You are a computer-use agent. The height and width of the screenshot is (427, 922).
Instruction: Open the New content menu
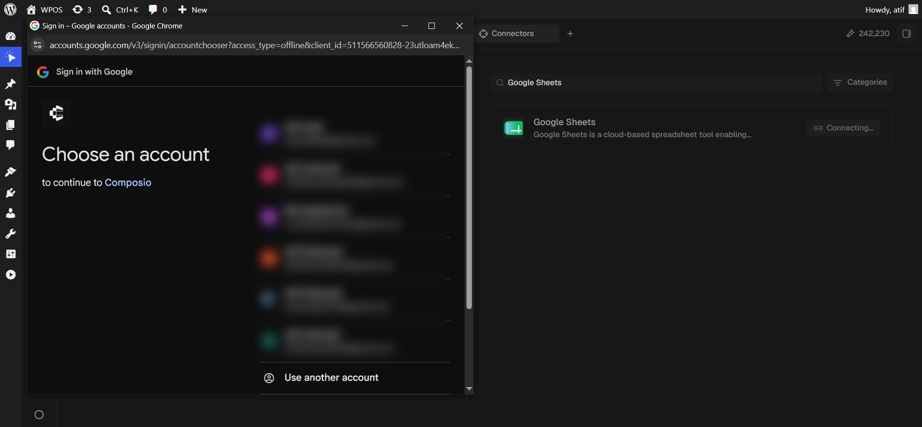tap(192, 10)
